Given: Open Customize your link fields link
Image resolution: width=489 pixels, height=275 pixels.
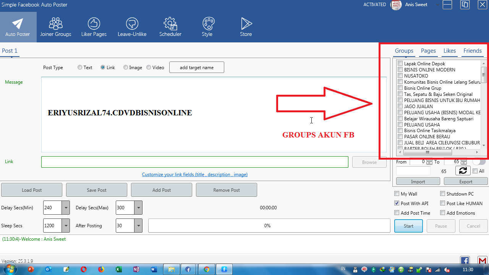Looking at the screenshot, I should 195,175.
